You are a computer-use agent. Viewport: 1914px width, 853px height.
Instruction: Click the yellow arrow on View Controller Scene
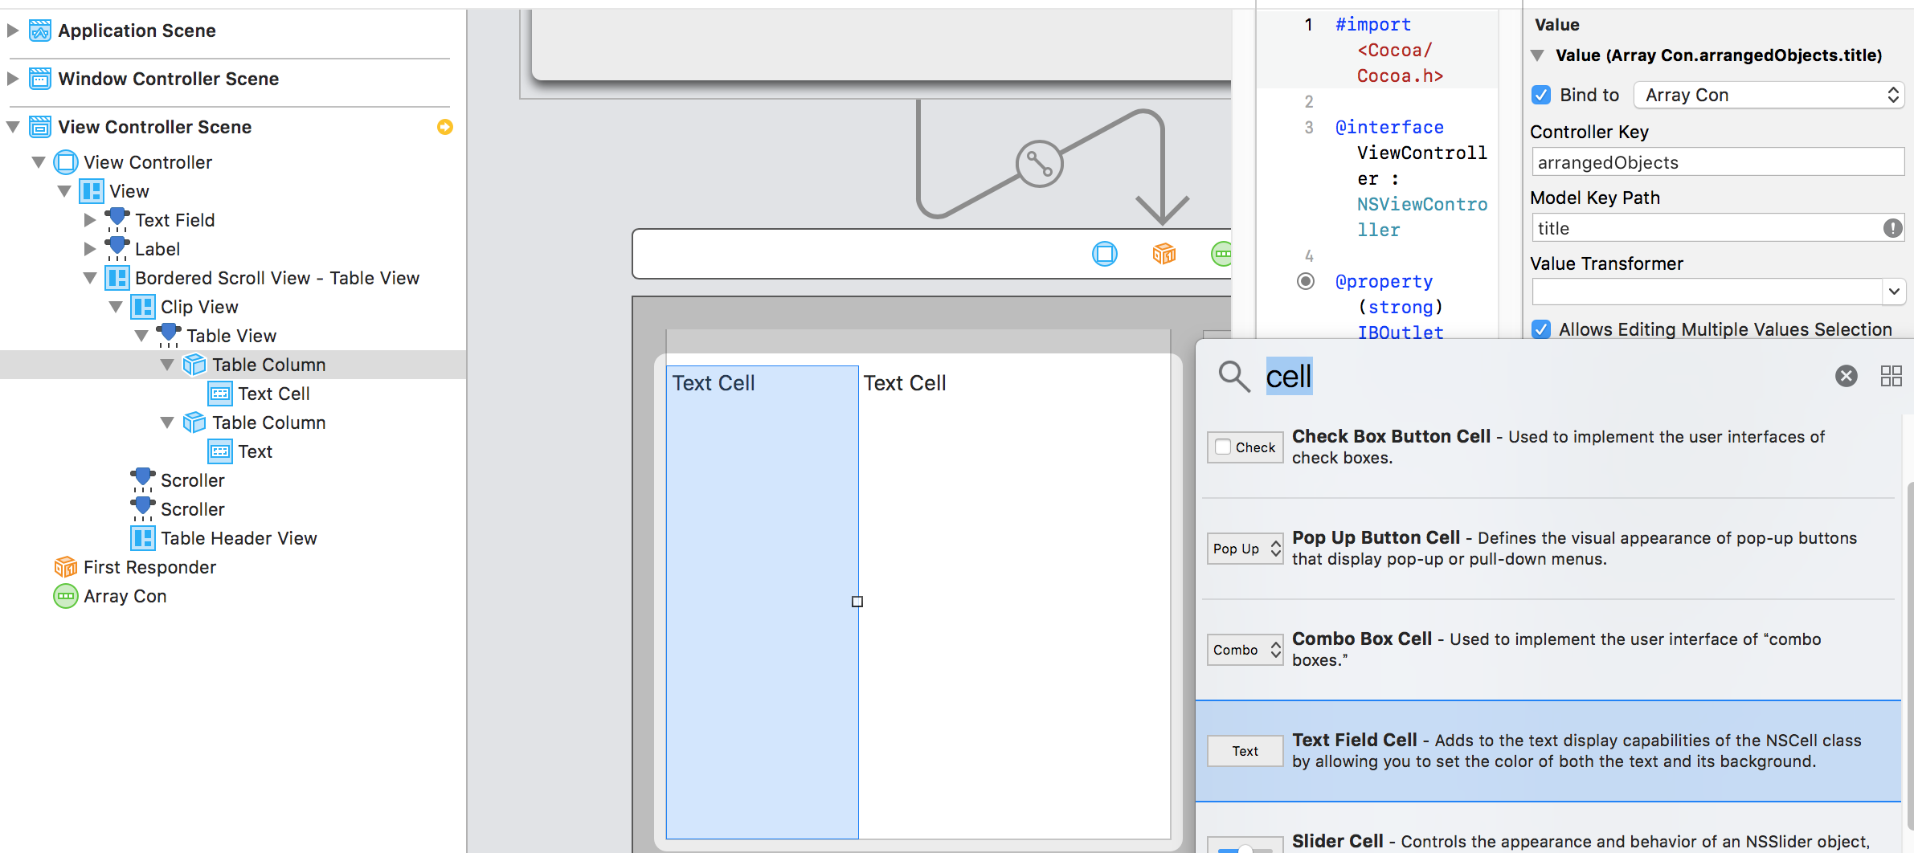point(444,127)
